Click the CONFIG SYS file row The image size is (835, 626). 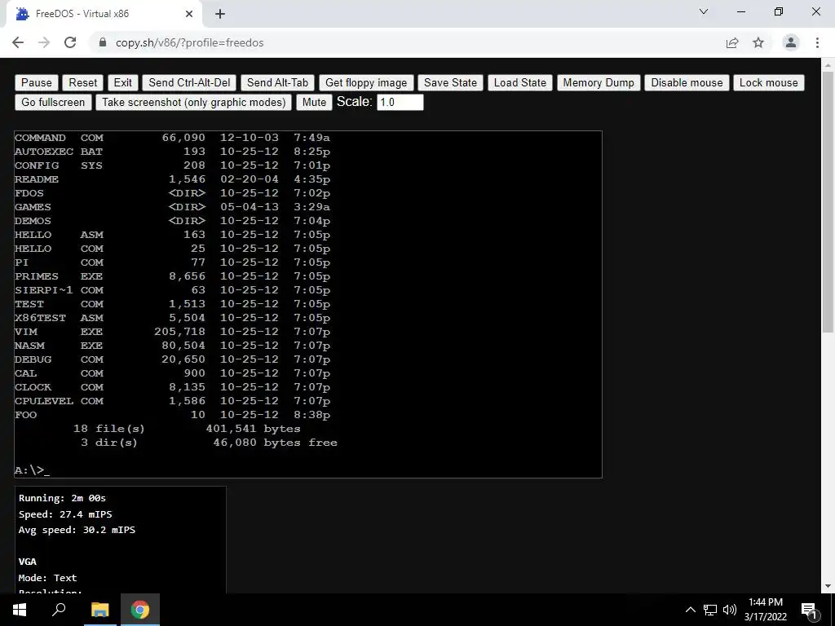172,165
